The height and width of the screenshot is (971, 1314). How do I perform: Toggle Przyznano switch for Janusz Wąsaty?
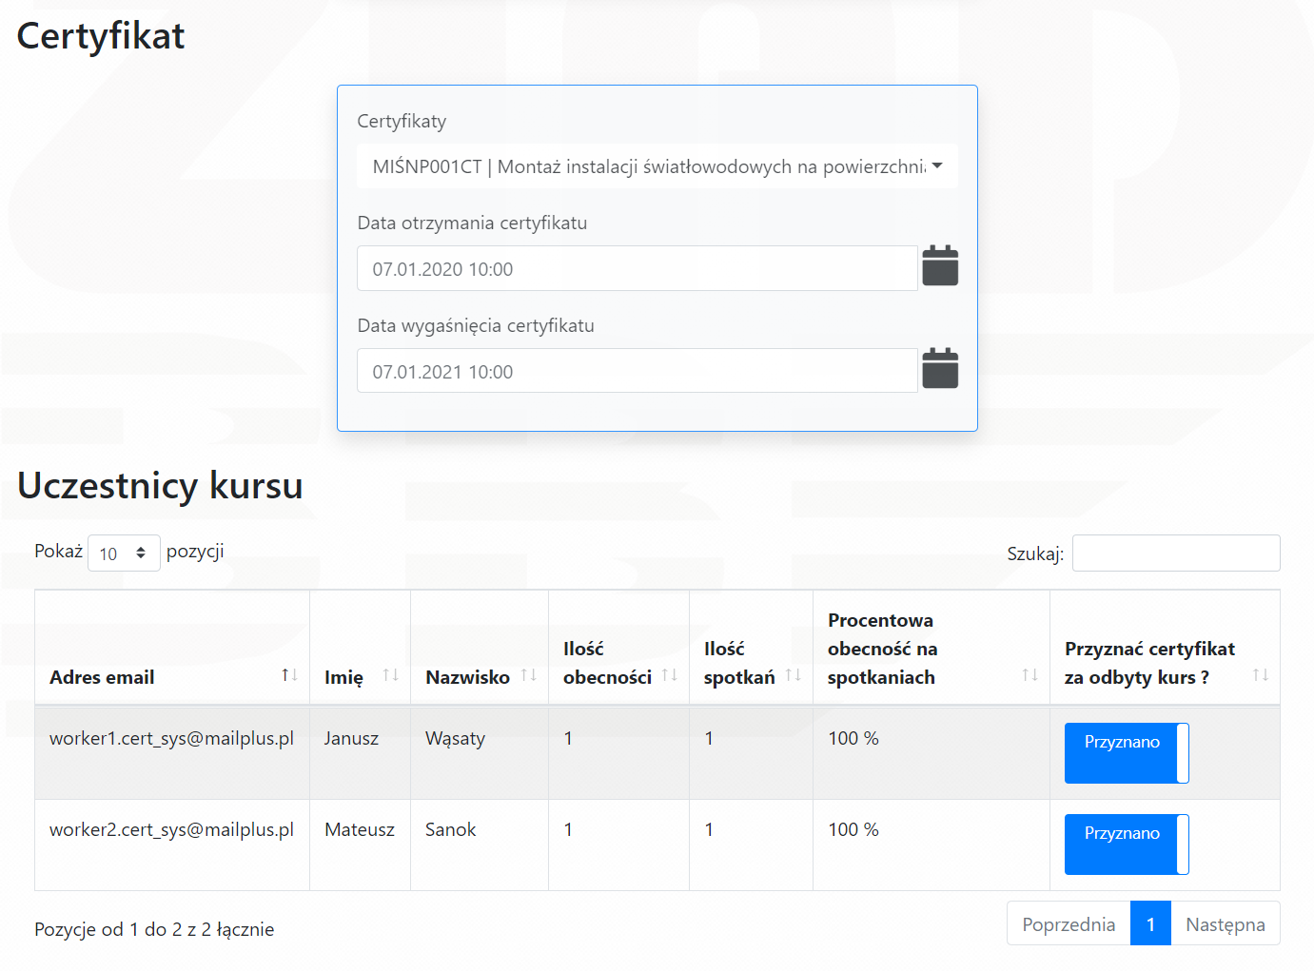click(x=1127, y=753)
